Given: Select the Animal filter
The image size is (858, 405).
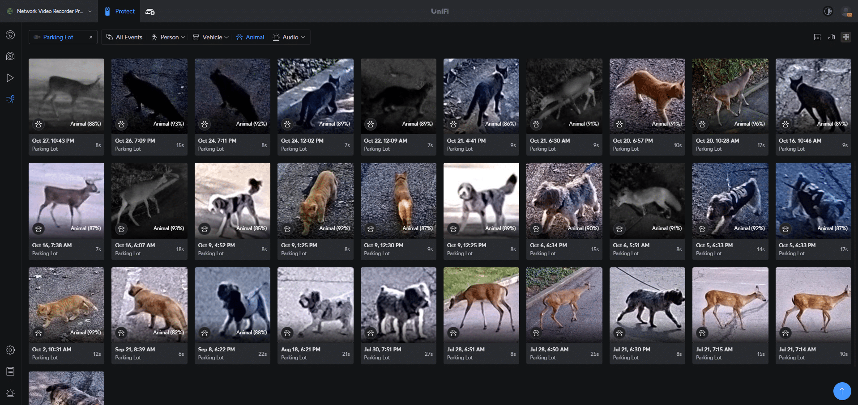Looking at the screenshot, I should tap(250, 37).
